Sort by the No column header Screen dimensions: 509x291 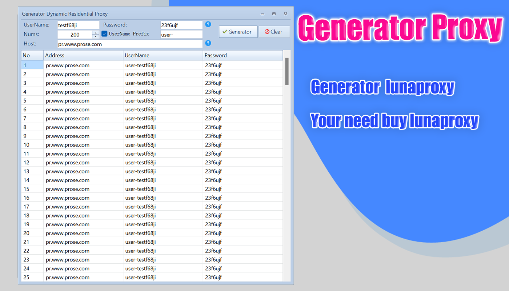coord(32,55)
